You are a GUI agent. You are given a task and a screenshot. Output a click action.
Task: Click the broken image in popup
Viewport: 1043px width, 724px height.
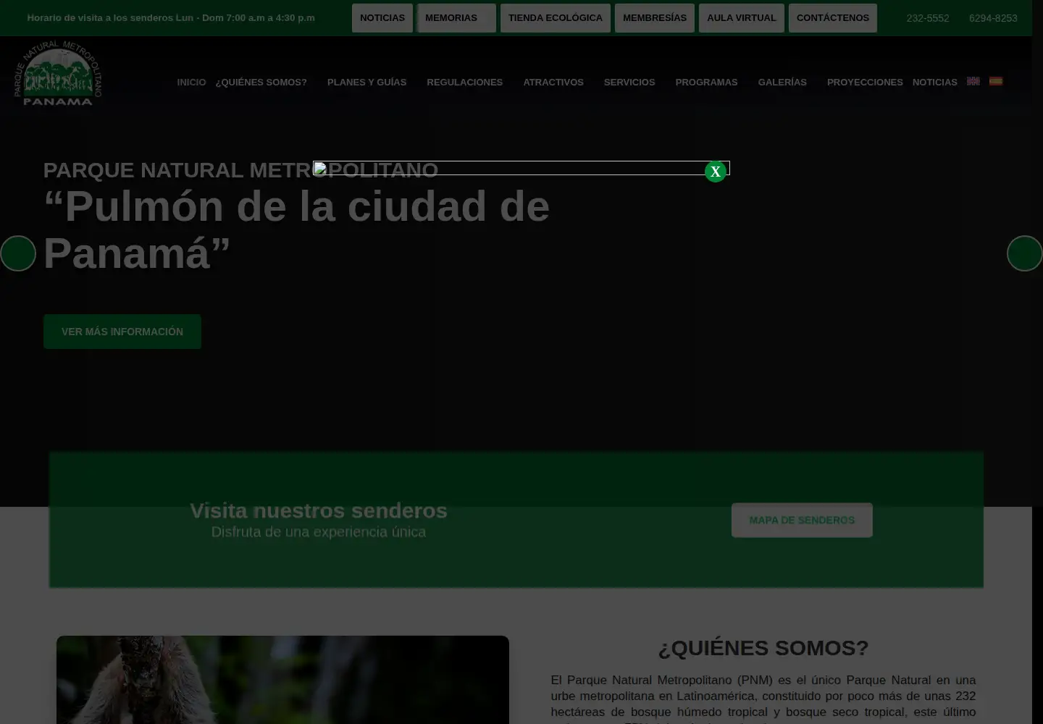521,168
